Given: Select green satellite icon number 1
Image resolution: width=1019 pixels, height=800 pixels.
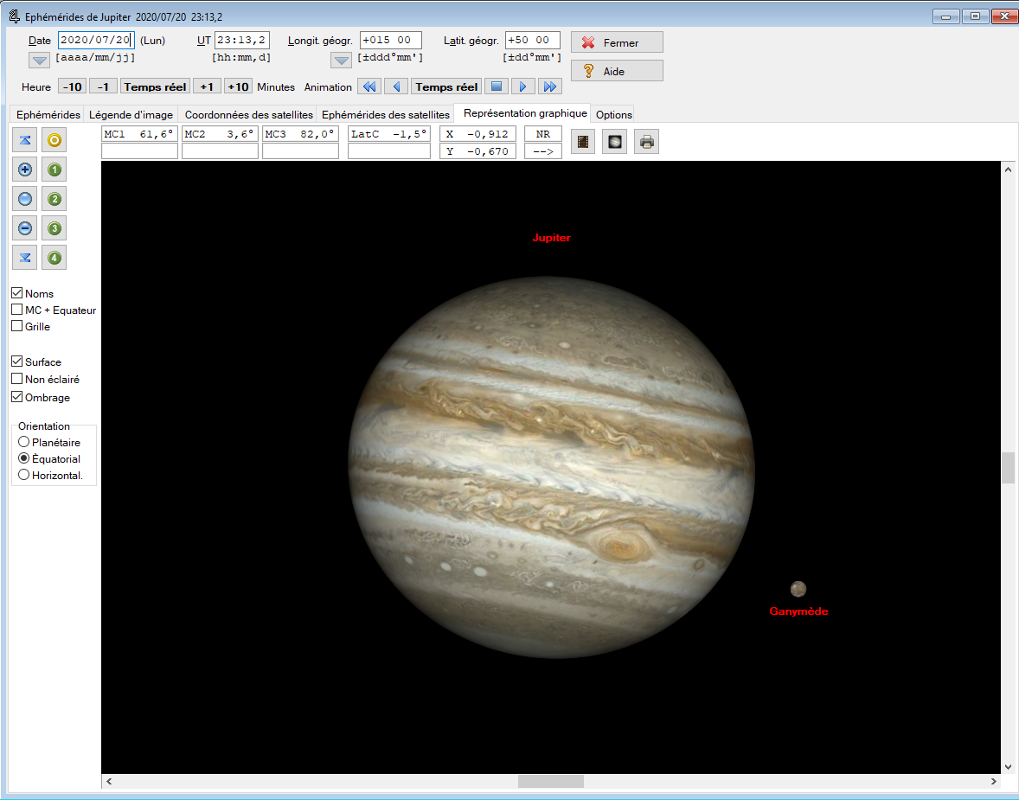Looking at the screenshot, I should click(54, 170).
